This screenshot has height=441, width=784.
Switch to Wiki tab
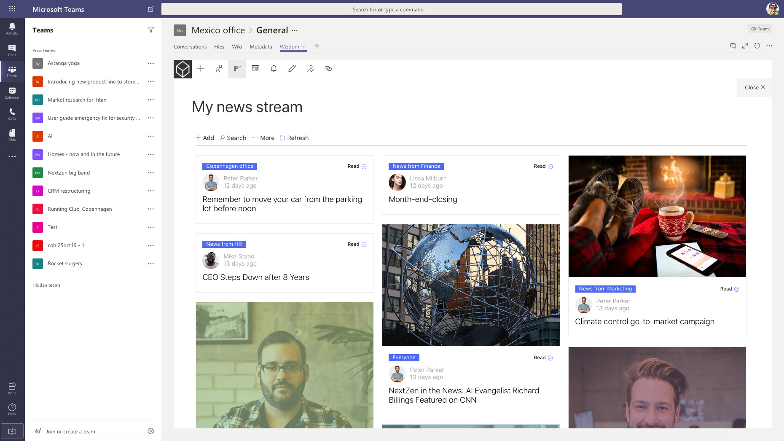point(237,47)
